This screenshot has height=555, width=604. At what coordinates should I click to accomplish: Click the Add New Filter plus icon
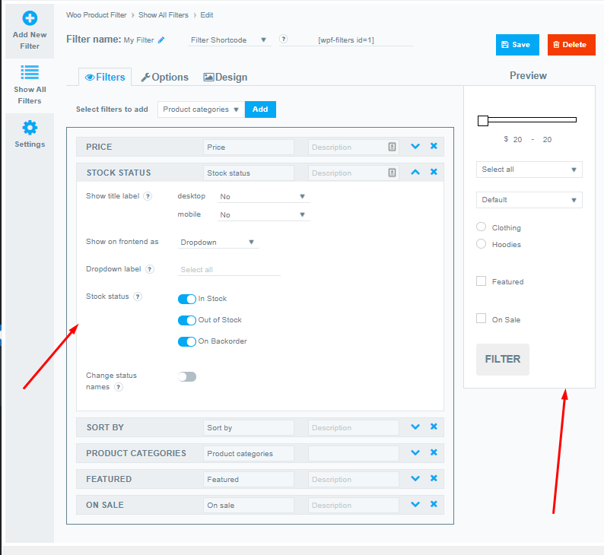click(30, 17)
